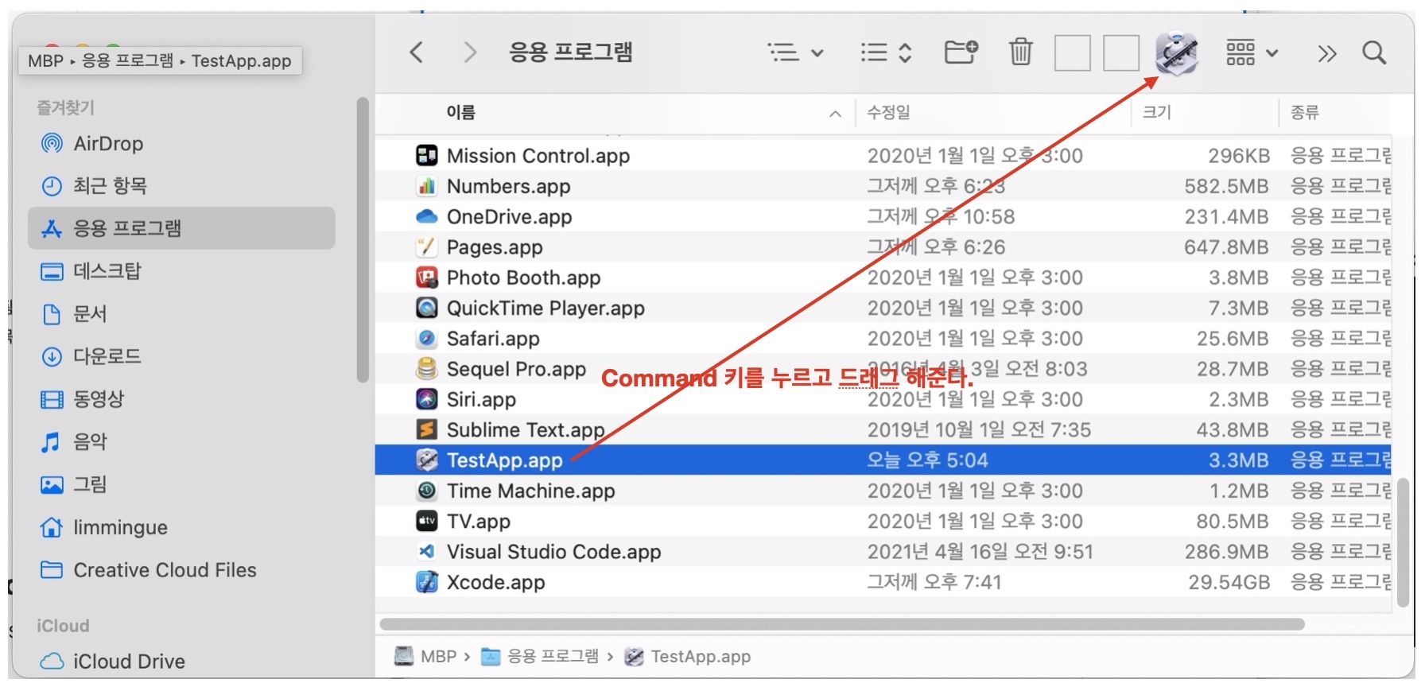This screenshot has width=1425, height=687.
Task: Go forward with the toolbar forward arrow
Action: (x=470, y=52)
